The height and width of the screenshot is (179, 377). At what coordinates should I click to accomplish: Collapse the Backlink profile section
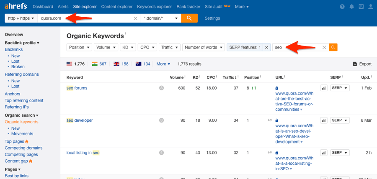(x=22, y=43)
